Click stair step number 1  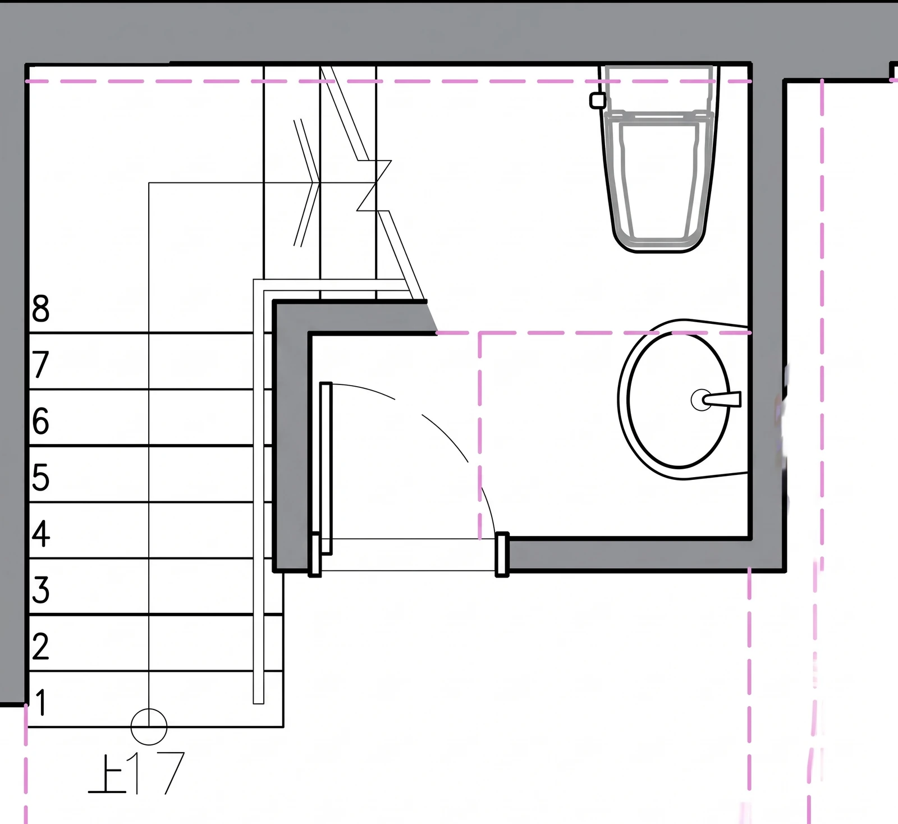41,702
